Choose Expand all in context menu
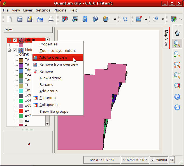 coord(58,98)
